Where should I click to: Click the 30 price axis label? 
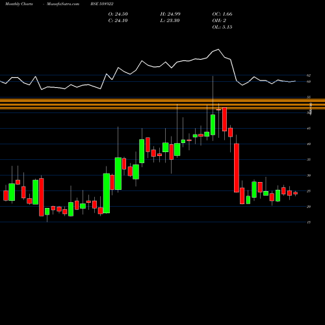coord(309,175)
